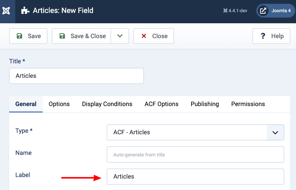Screen dimensions: 296x190
Task: Focus the Name auto-generate input field
Action: point(195,155)
